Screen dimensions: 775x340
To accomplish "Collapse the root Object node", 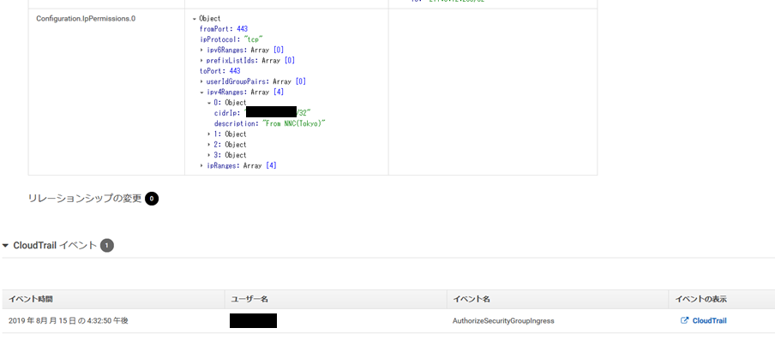I will click(195, 19).
